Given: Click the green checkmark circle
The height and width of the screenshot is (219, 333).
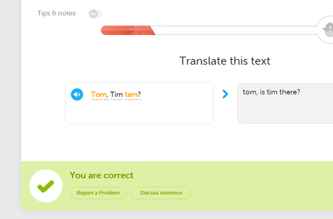Looking at the screenshot, I should tap(46, 186).
